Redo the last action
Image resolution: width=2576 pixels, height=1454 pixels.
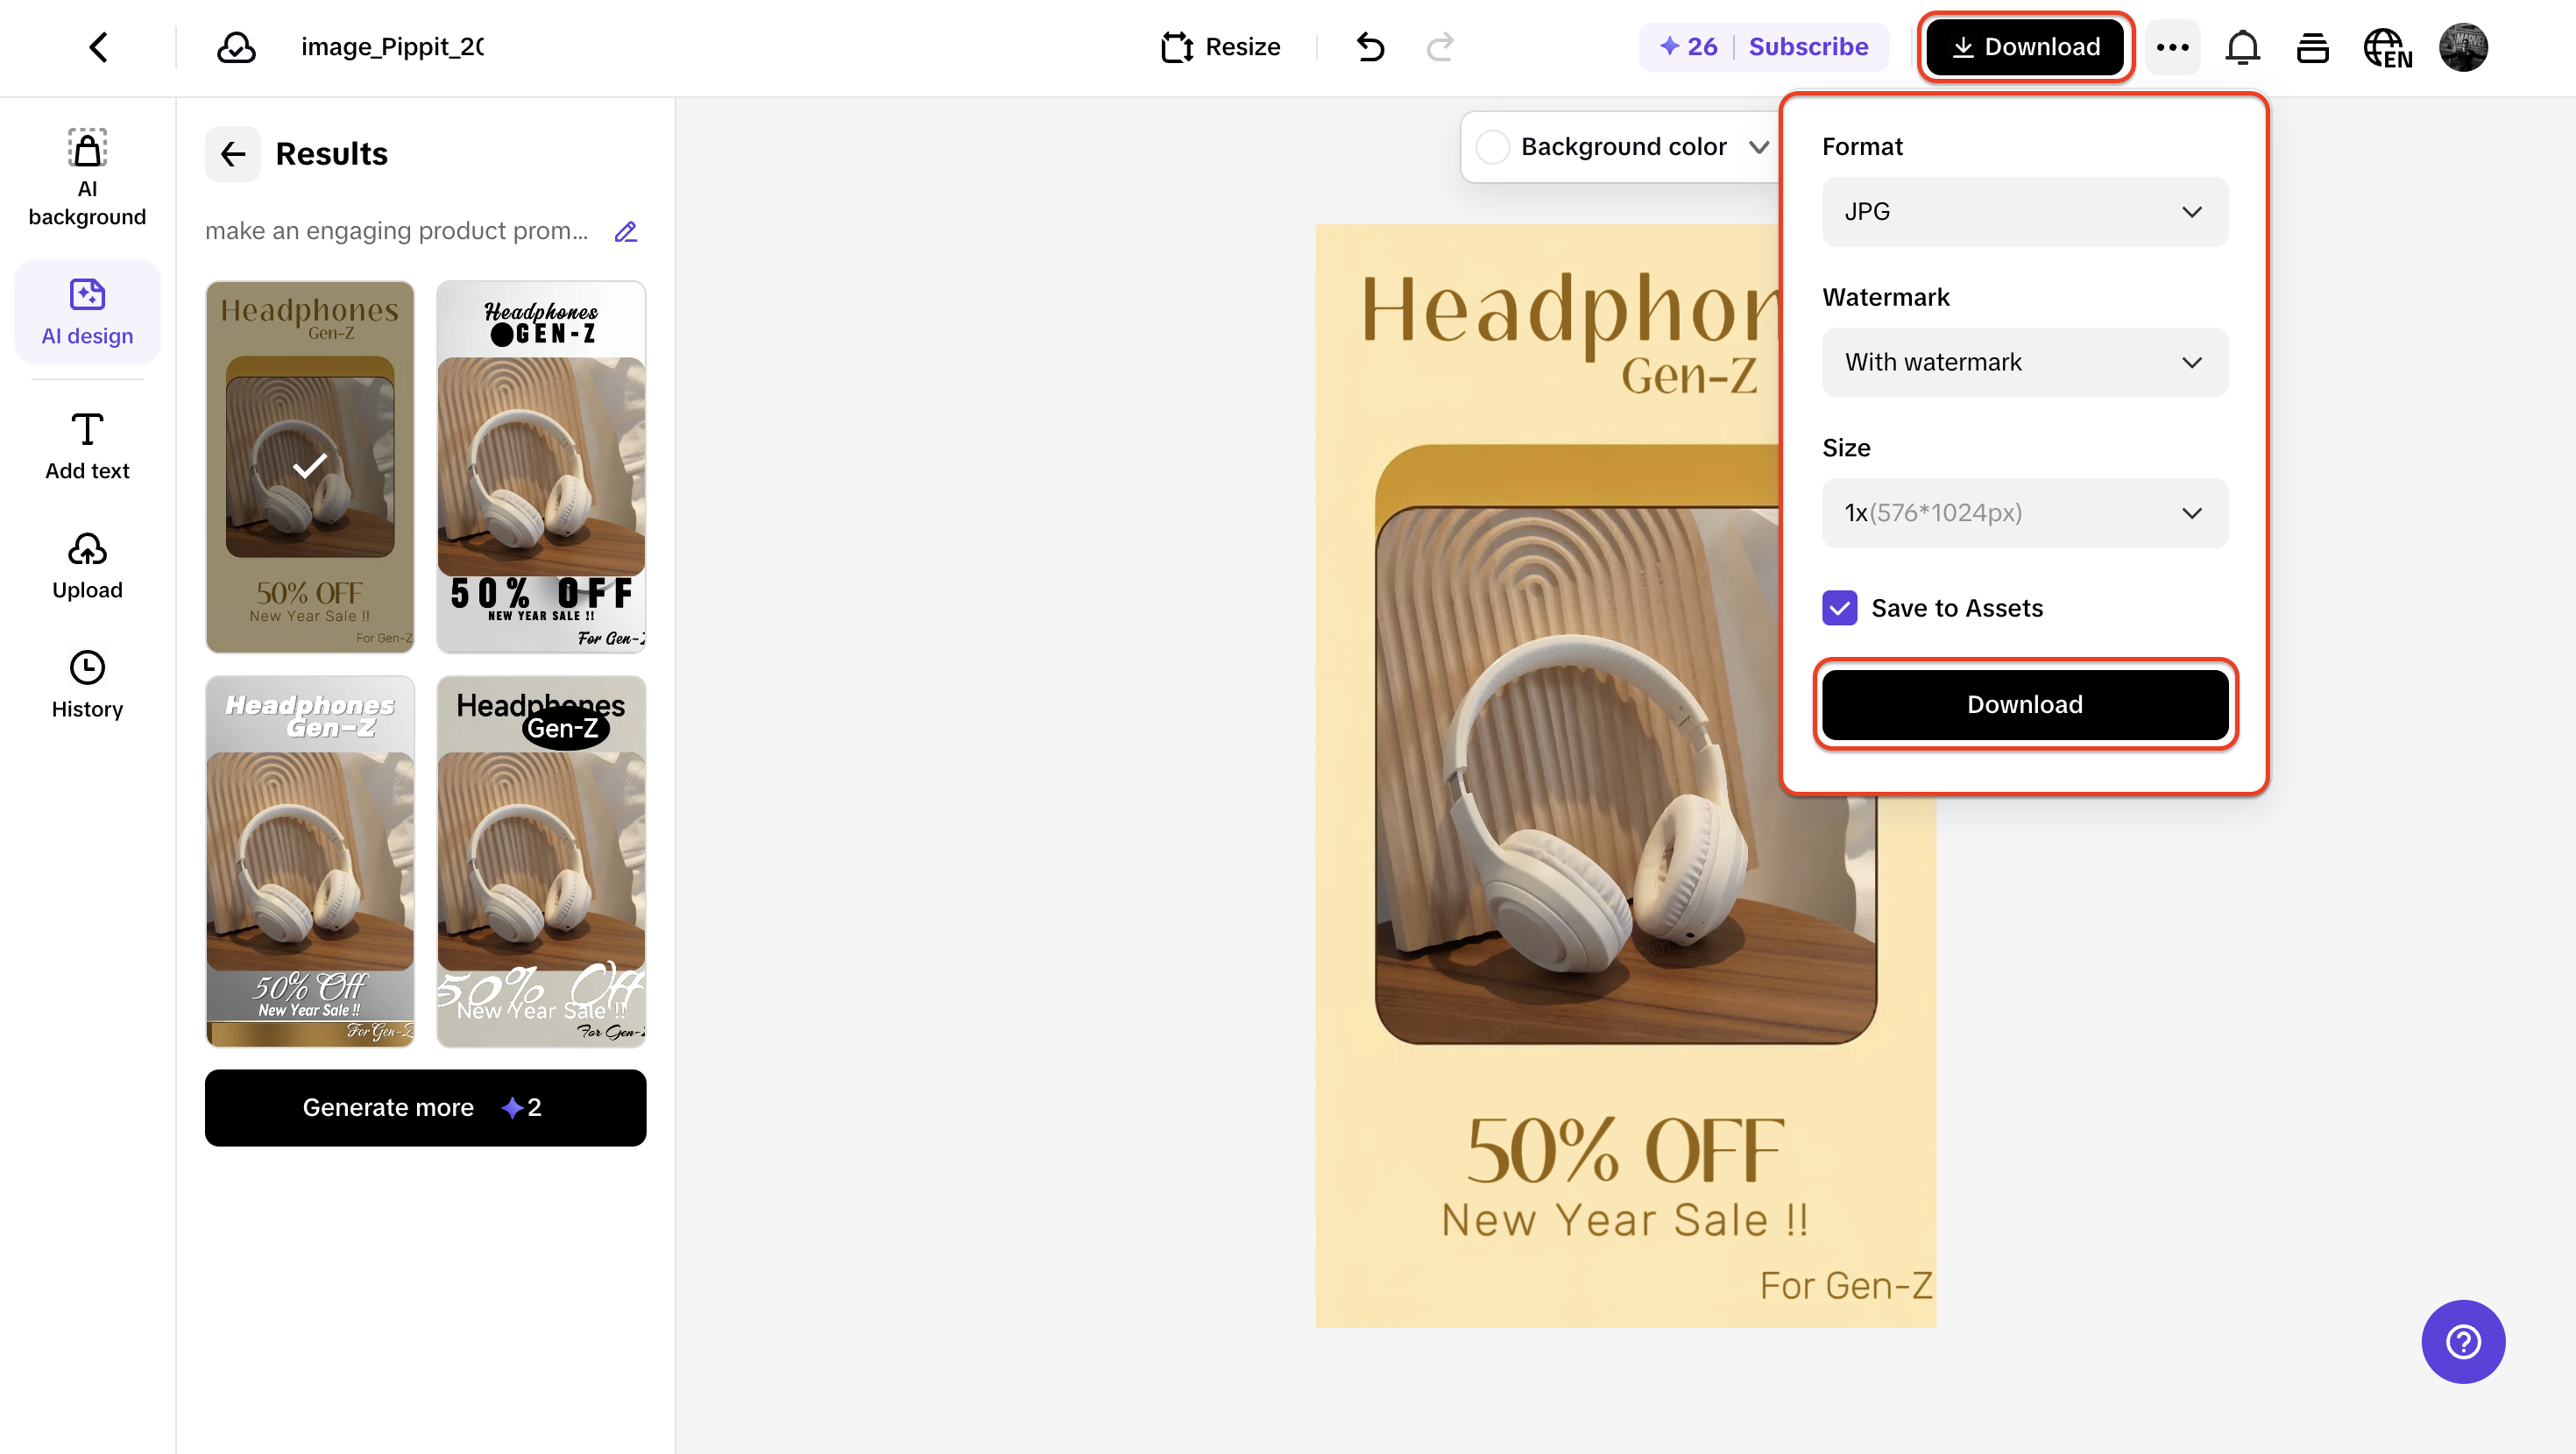point(1440,46)
